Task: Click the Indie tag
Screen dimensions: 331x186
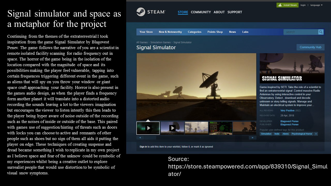Action: [x=277, y=134]
